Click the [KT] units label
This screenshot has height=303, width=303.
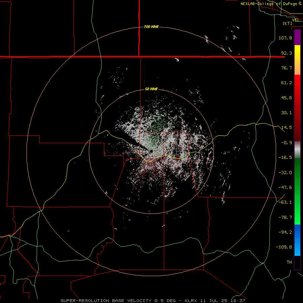pos(288,23)
